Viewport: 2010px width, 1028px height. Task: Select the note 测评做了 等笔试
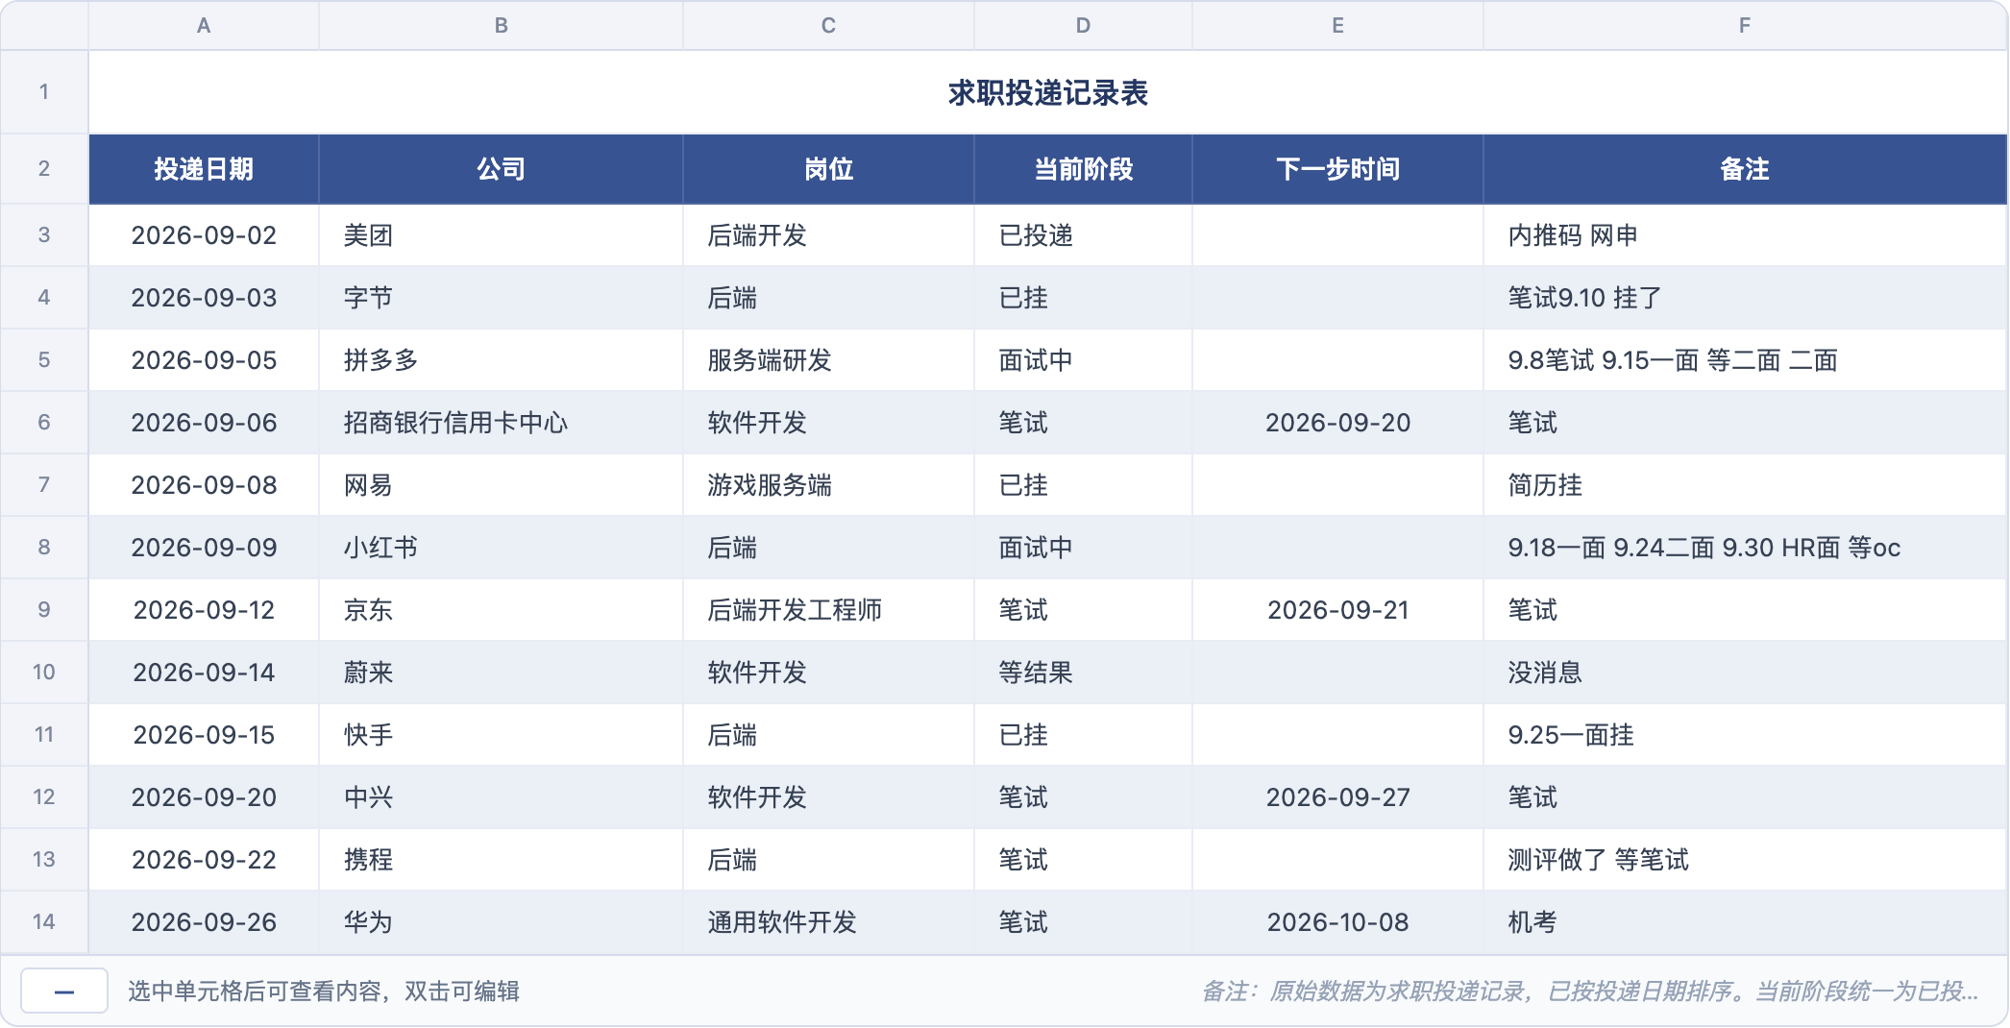pos(1745,860)
